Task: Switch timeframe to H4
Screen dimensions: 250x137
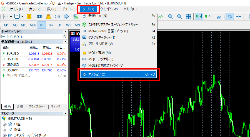Action: coord(51,25)
